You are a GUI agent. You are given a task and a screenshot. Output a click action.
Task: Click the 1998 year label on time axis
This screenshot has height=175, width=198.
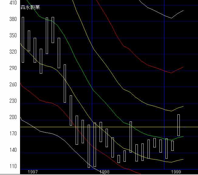(x=104, y=172)
